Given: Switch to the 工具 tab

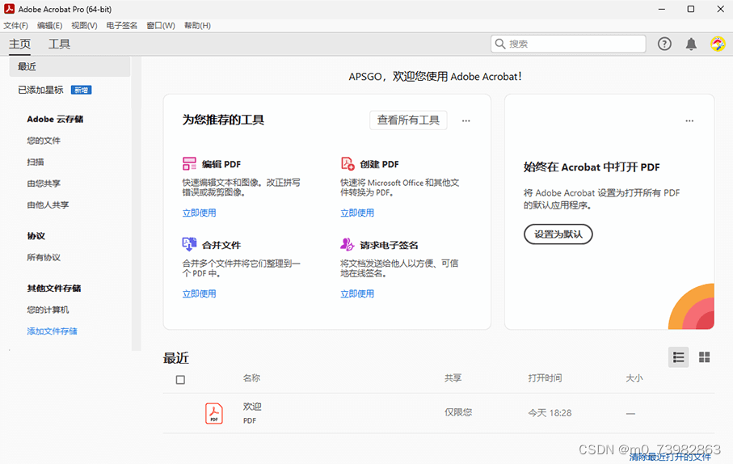Looking at the screenshot, I should tap(59, 44).
